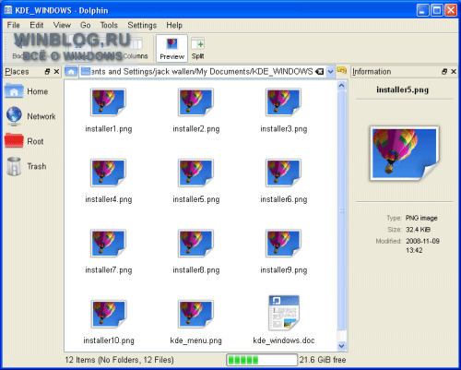Screen dimensions: 461x370
Task: Click the installer6.png file name label
Action: click(284, 199)
